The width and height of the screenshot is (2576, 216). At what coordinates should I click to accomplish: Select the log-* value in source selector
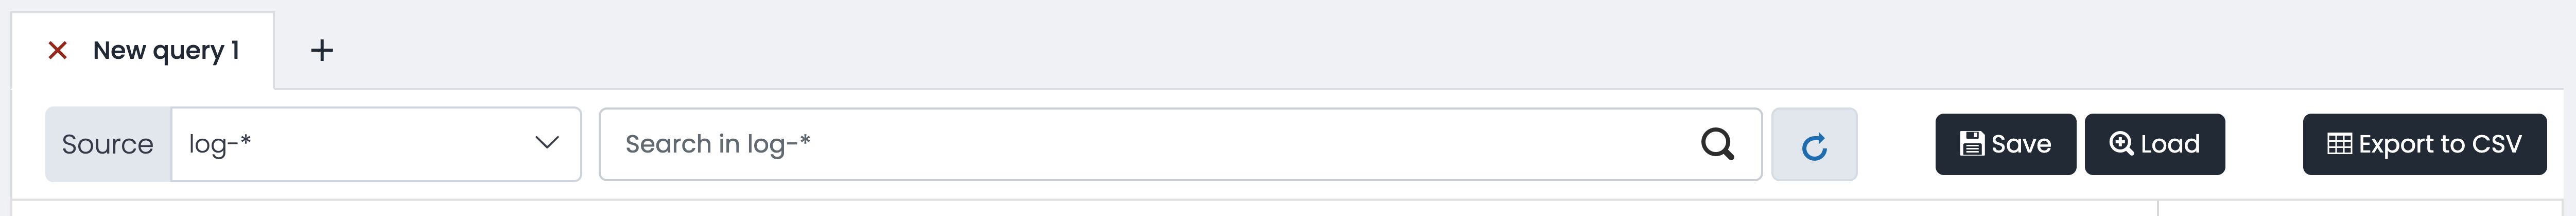coord(219,144)
